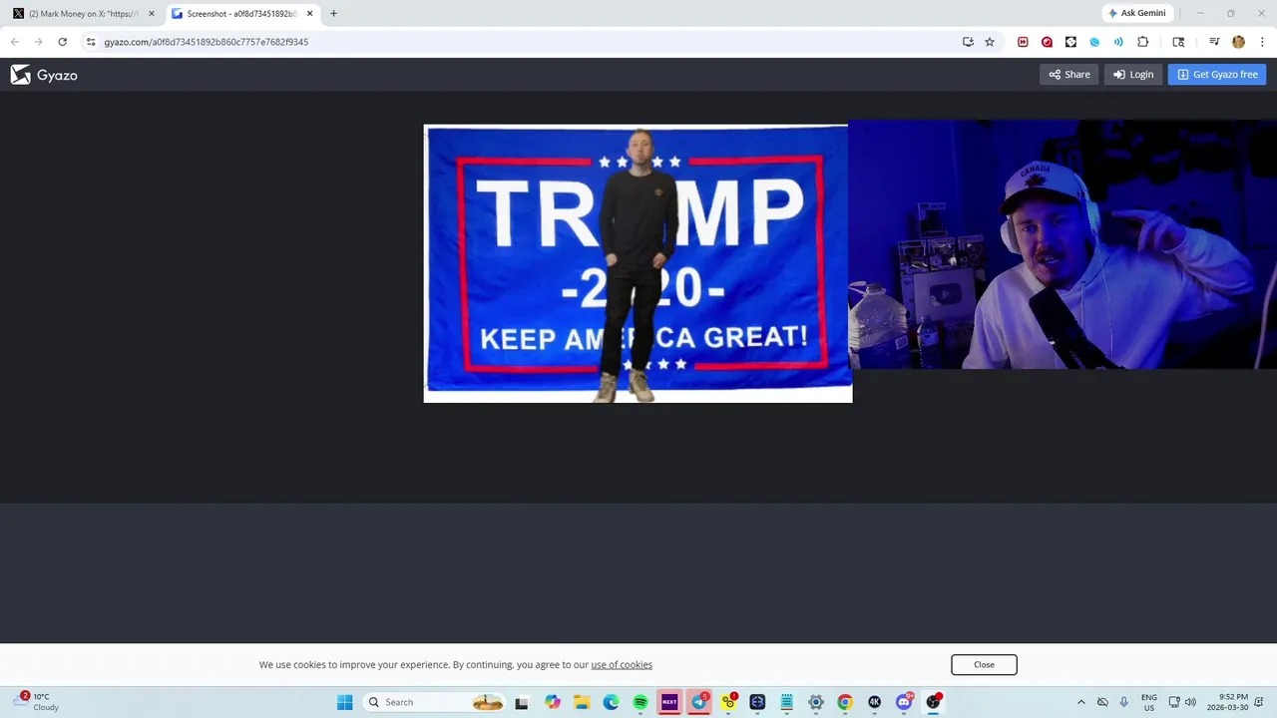Open the Windows Start menu
Screen dimensions: 1277x718
344,702
